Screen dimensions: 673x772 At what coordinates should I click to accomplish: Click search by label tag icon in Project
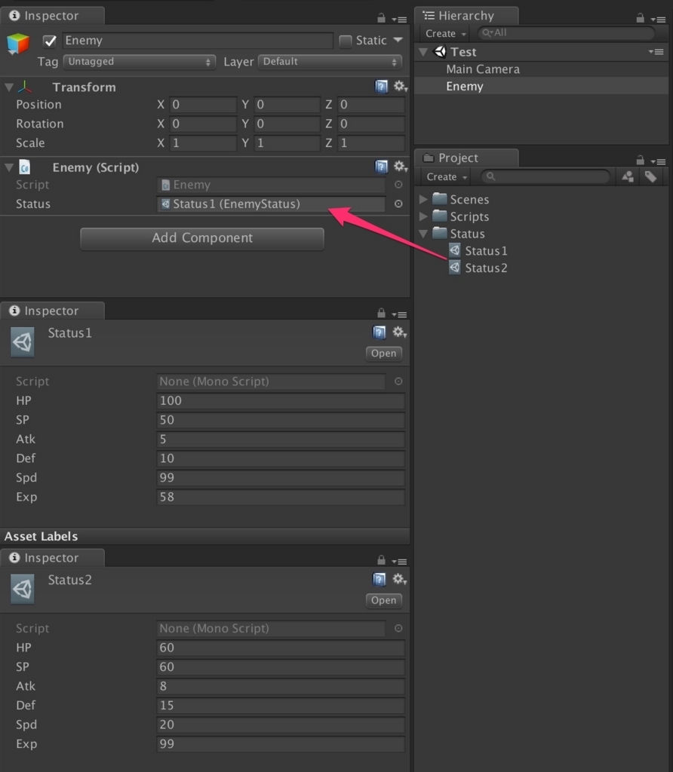tap(650, 176)
